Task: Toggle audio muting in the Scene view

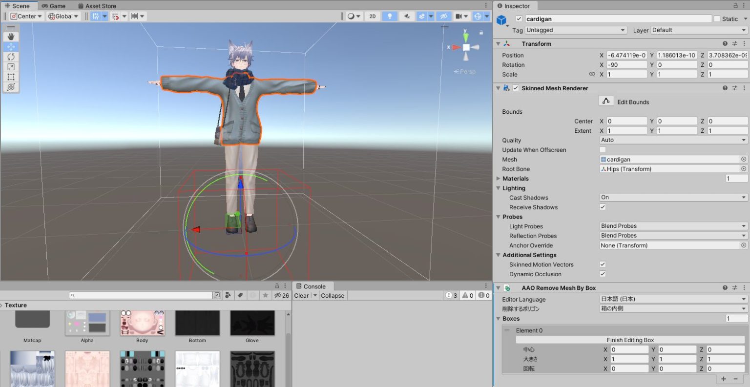Action: 406,16
